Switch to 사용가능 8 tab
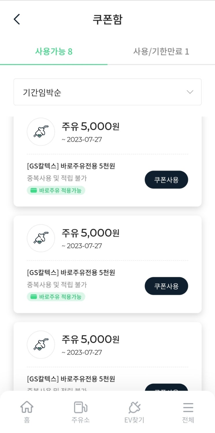The width and height of the screenshot is (215, 433). pos(54,52)
